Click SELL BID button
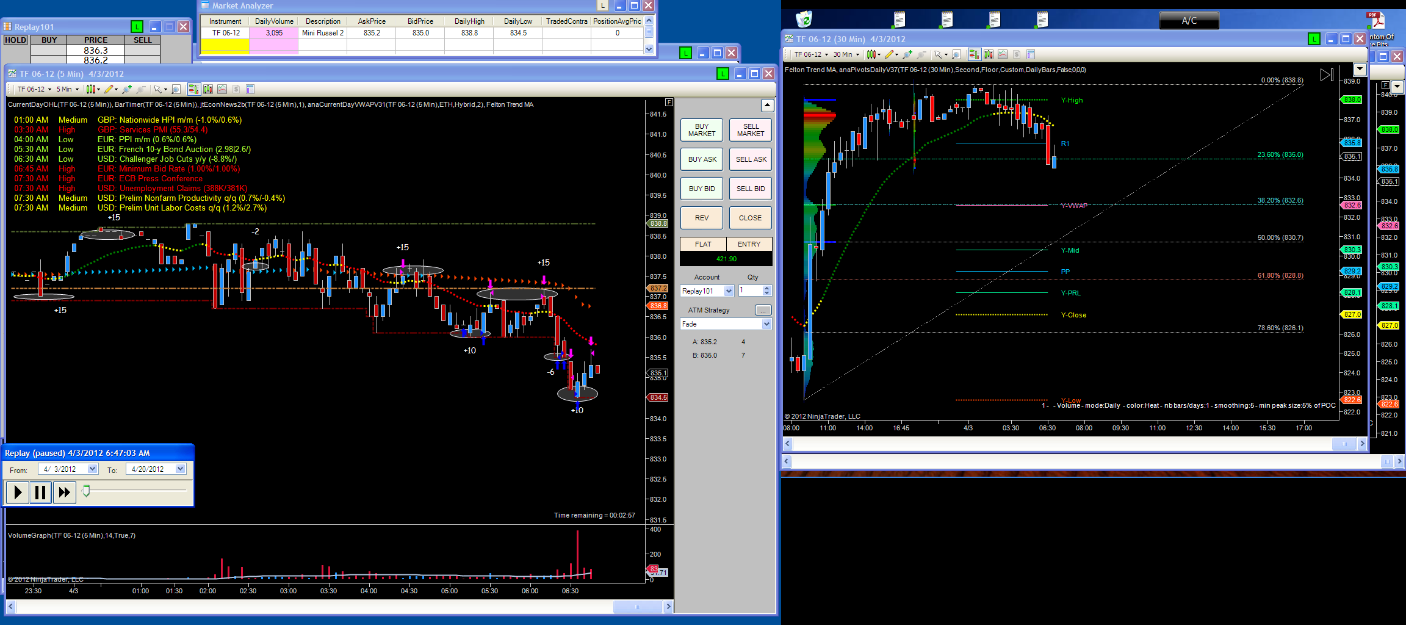Screen dimensions: 1406x625 point(751,189)
